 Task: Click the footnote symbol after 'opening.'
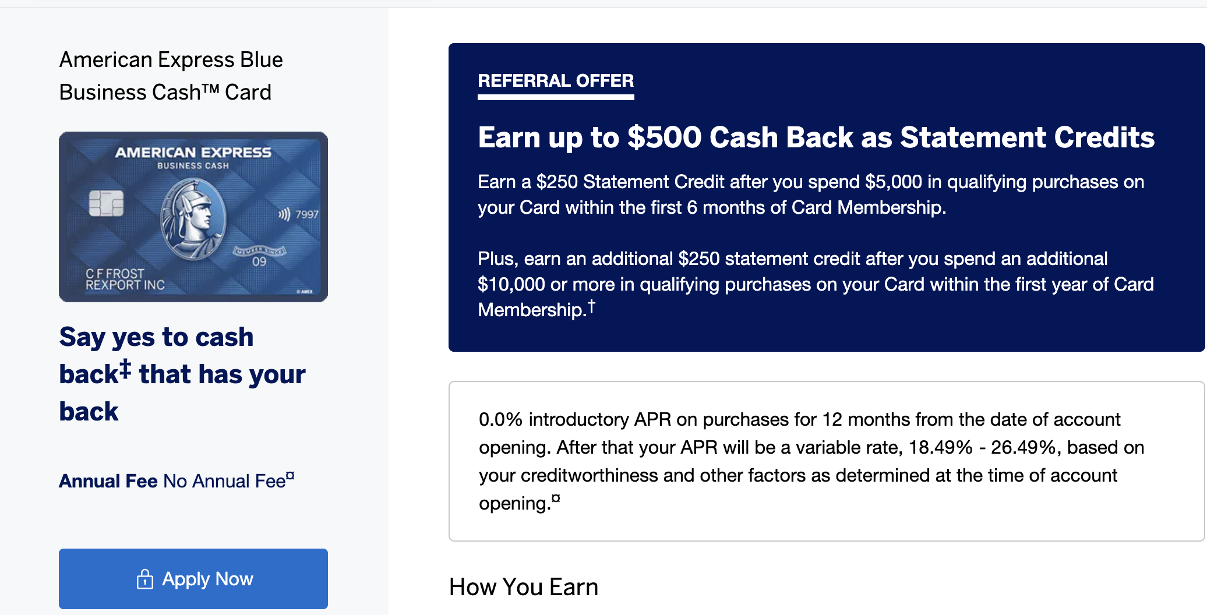[x=556, y=499]
